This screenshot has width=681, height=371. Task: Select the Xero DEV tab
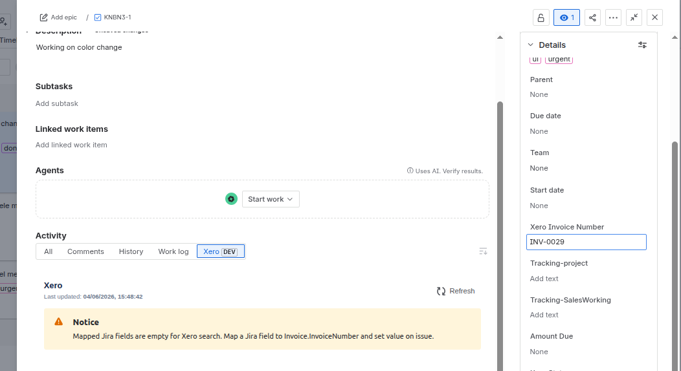tap(221, 251)
